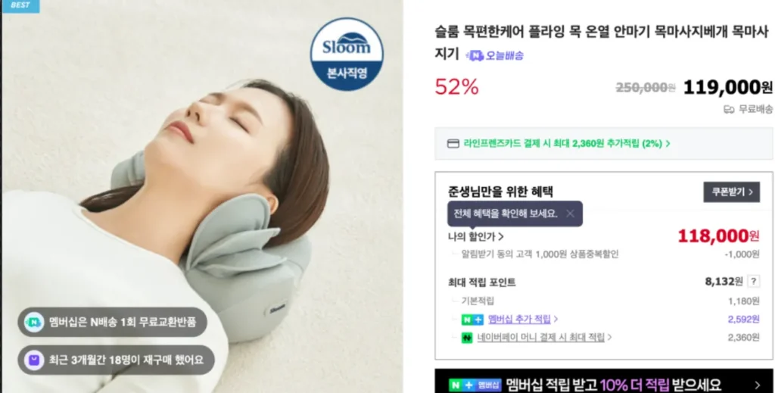Click the 쿠폰받기 button
This screenshot has height=393, width=775.
(x=732, y=192)
